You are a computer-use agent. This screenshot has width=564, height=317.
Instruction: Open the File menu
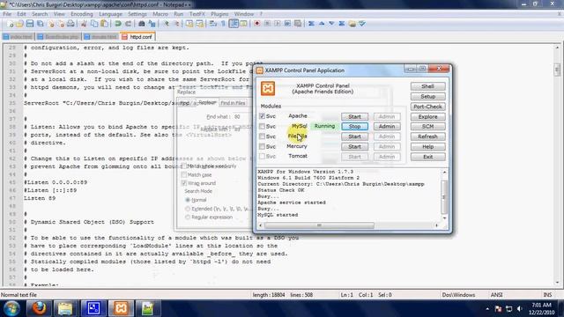7,14
